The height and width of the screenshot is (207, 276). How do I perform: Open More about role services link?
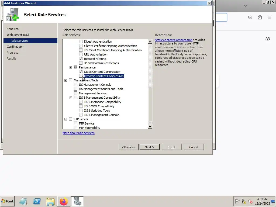[78, 133]
